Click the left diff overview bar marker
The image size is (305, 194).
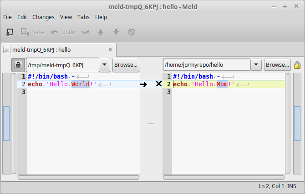[x=6, y=124]
